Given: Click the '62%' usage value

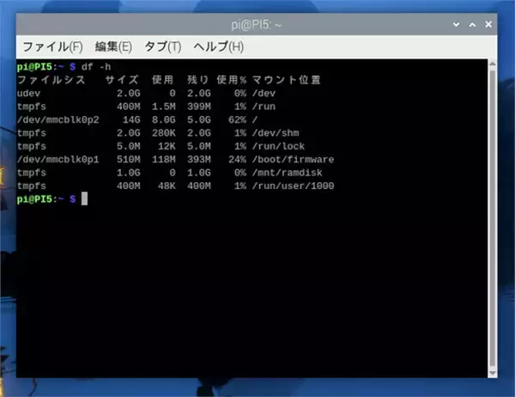Looking at the screenshot, I should (237, 119).
